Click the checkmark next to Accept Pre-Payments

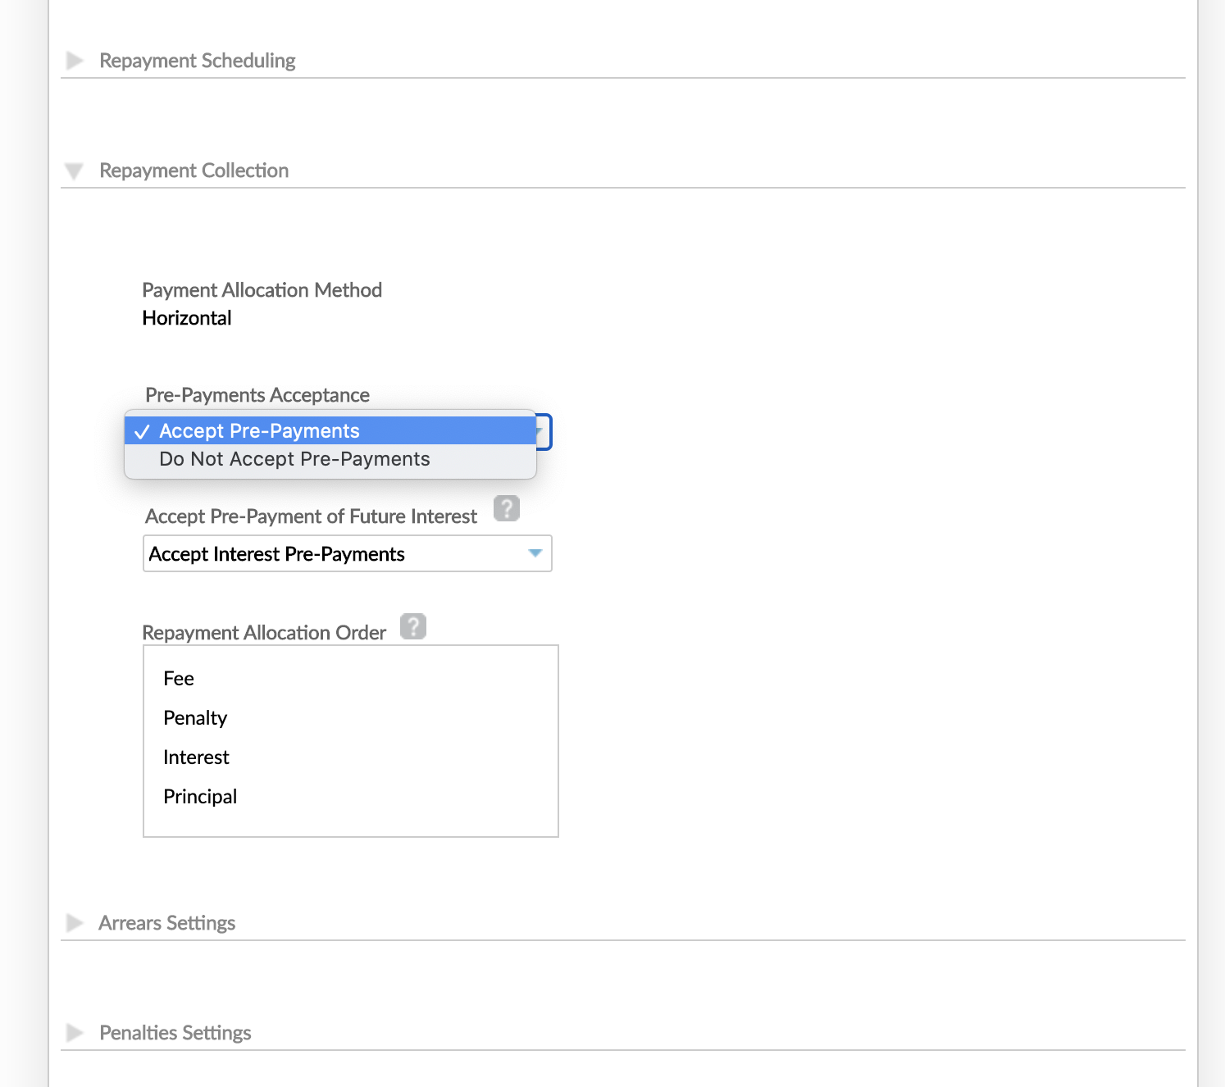pyautogui.click(x=143, y=430)
